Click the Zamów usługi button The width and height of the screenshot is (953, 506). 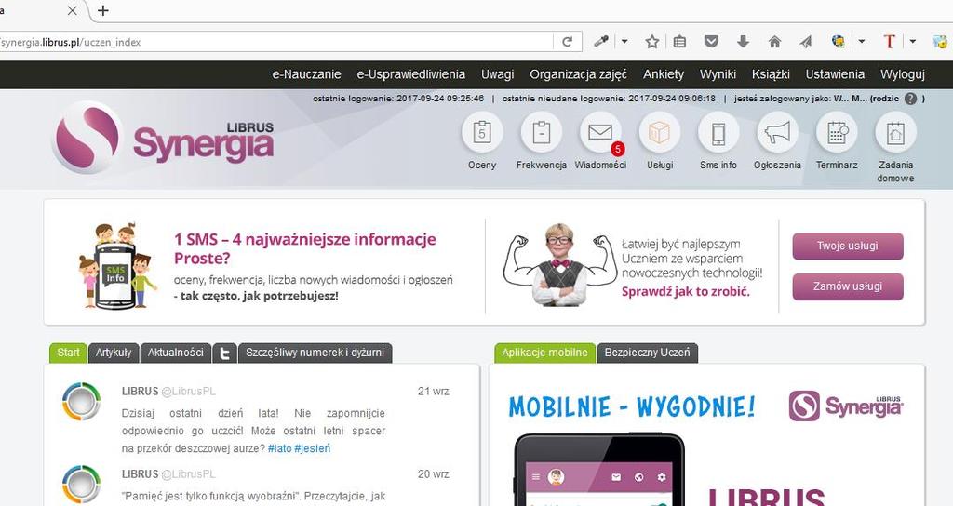tap(847, 286)
